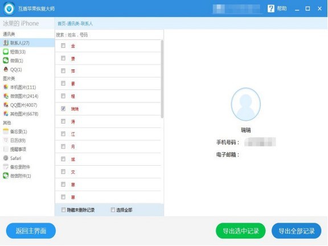The width and height of the screenshot is (328, 246).
Task: Open the WeChat attachments (微信附件) icon
Action: click(x=6, y=176)
